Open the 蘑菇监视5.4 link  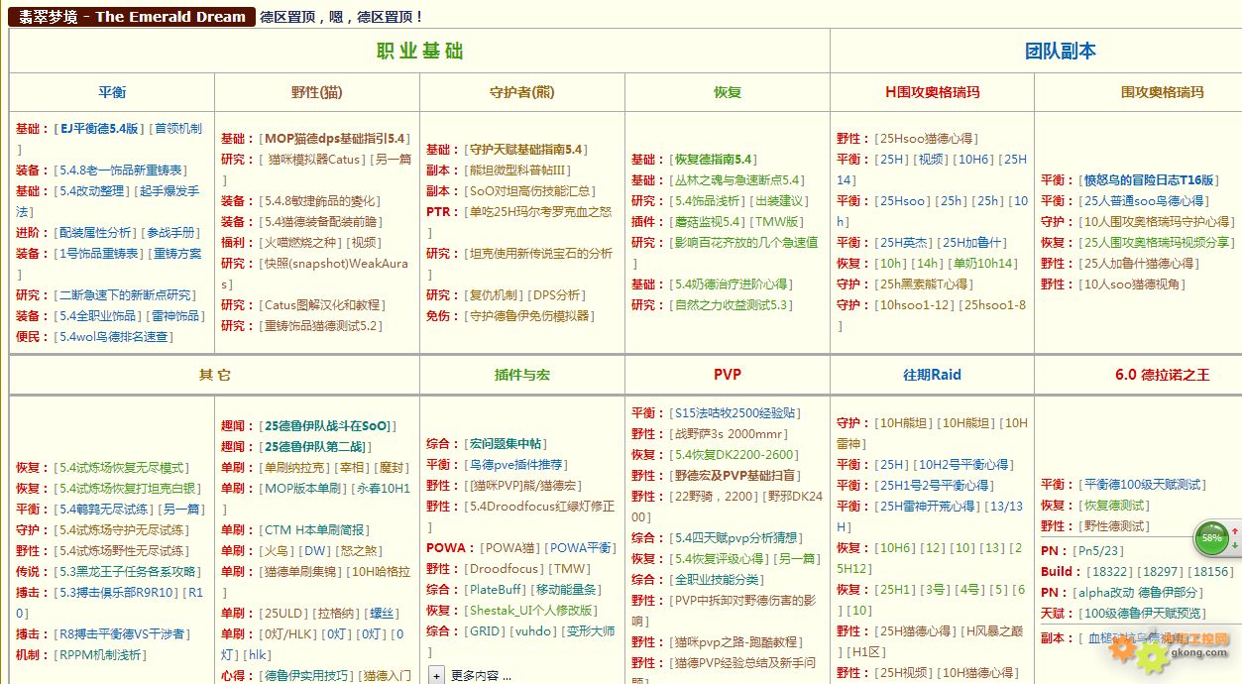pos(706,222)
